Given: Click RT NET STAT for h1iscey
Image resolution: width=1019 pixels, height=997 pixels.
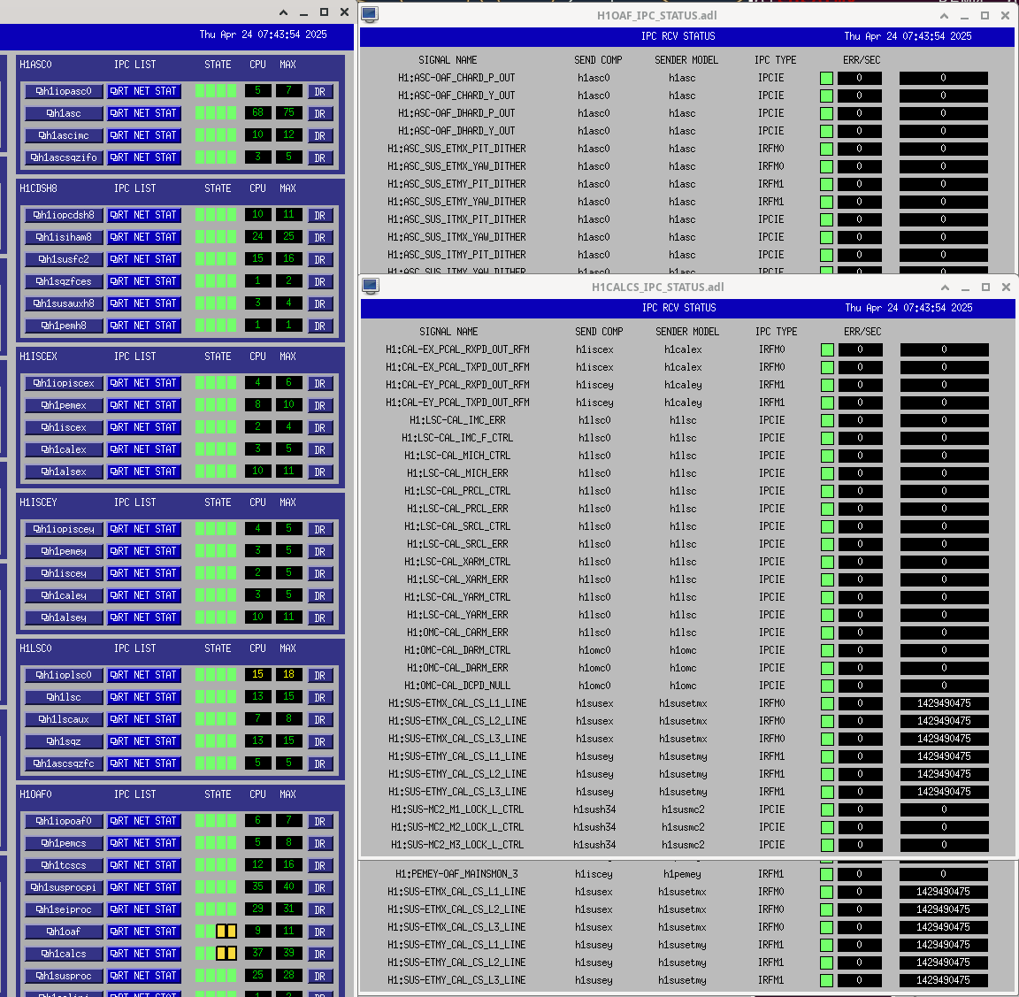Looking at the screenshot, I should pyautogui.click(x=143, y=573).
